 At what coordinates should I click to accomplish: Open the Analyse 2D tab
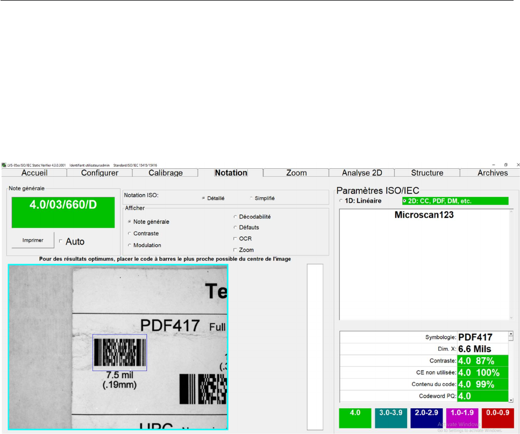pos(362,173)
